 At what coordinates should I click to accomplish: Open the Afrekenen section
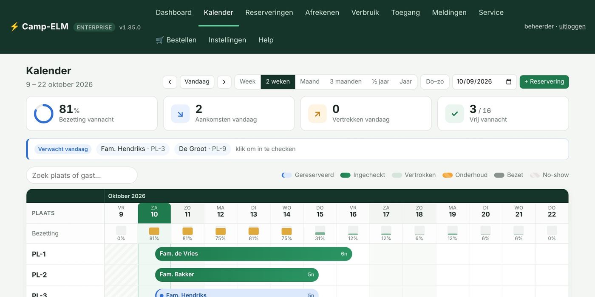322,12
